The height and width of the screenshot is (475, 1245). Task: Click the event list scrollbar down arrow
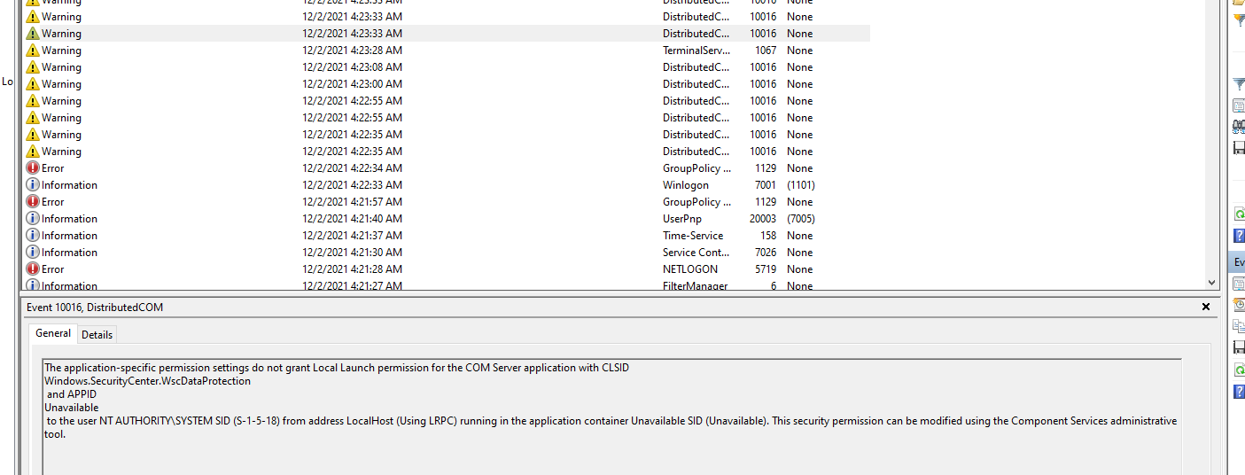[1211, 283]
